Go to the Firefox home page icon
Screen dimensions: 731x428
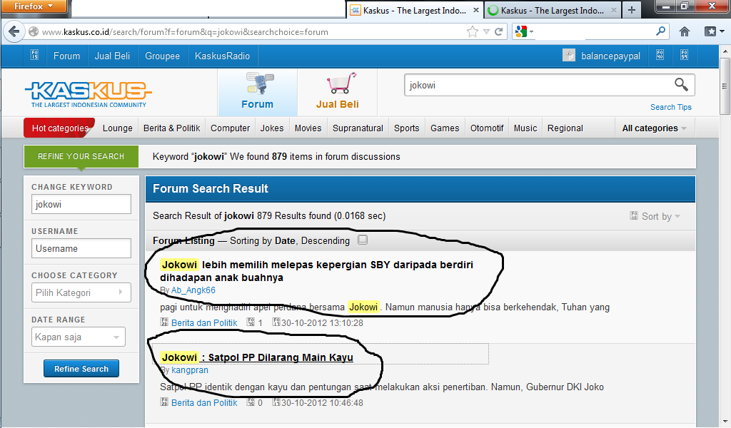684,31
